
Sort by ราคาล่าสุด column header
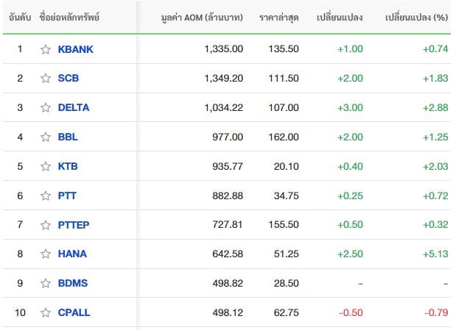pyautogui.click(x=278, y=18)
